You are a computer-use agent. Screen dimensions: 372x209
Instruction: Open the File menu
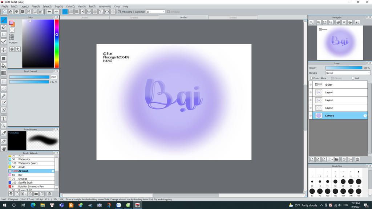click(4, 7)
